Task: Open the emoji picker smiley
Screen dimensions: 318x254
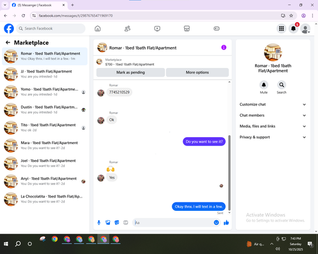Action: coord(216,222)
